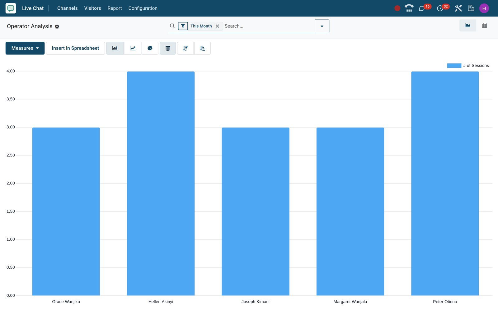The width and height of the screenshot is (498, 311).
Task: Click the red recording status indicator
Action: pos(397,8)
